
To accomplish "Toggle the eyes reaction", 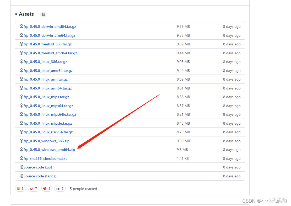I will point(60,188).
